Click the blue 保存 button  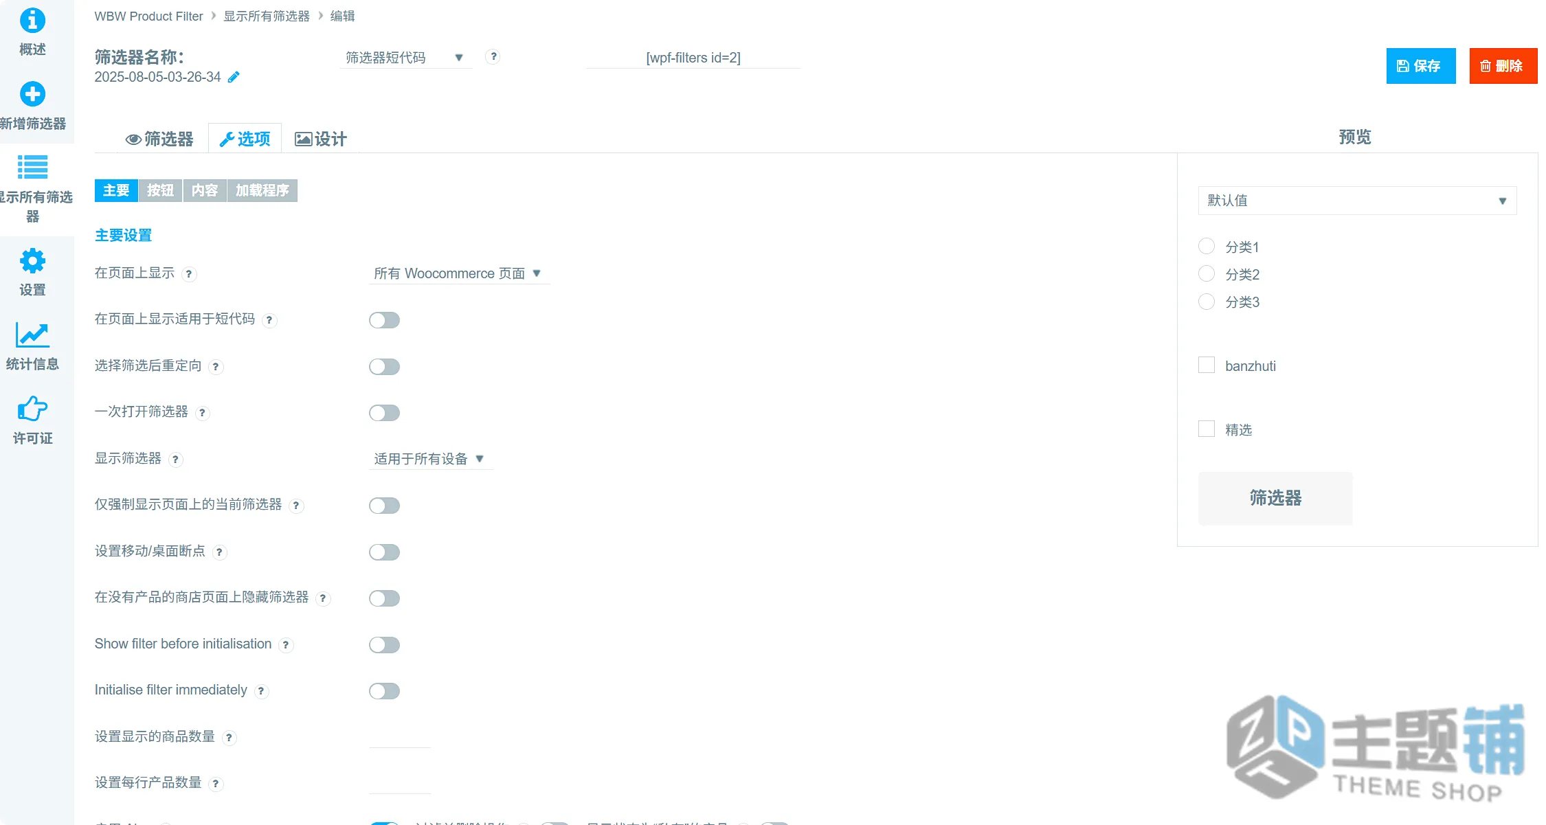(x=1420, y=66)
